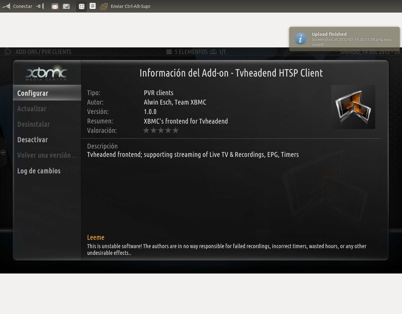Click the Enviar Ctrl-Alt-Supr label

[x=131, y=6]
